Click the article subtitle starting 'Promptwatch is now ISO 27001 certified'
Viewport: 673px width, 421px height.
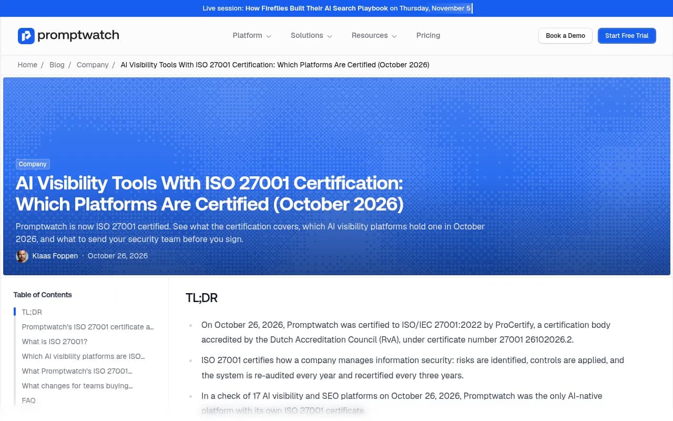pyautogui.click(x=250, y=233)
